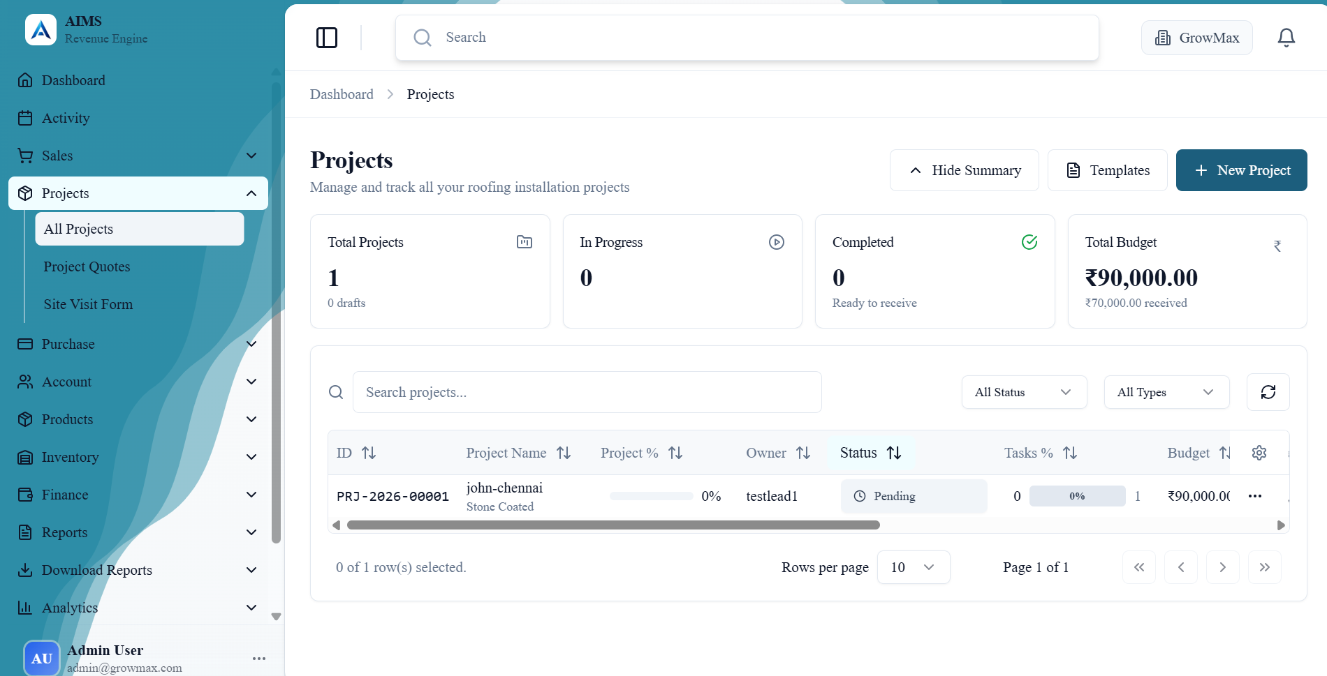Open the All Status filter dropdown
This screenshot has height=676, width=1327.
pyautogui.click(x=1023, y=392)
